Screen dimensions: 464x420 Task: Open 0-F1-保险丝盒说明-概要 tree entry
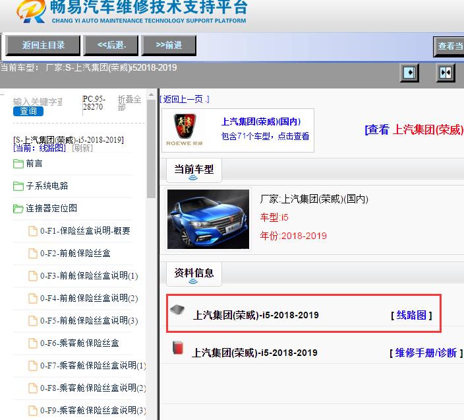tap(85, 230)
